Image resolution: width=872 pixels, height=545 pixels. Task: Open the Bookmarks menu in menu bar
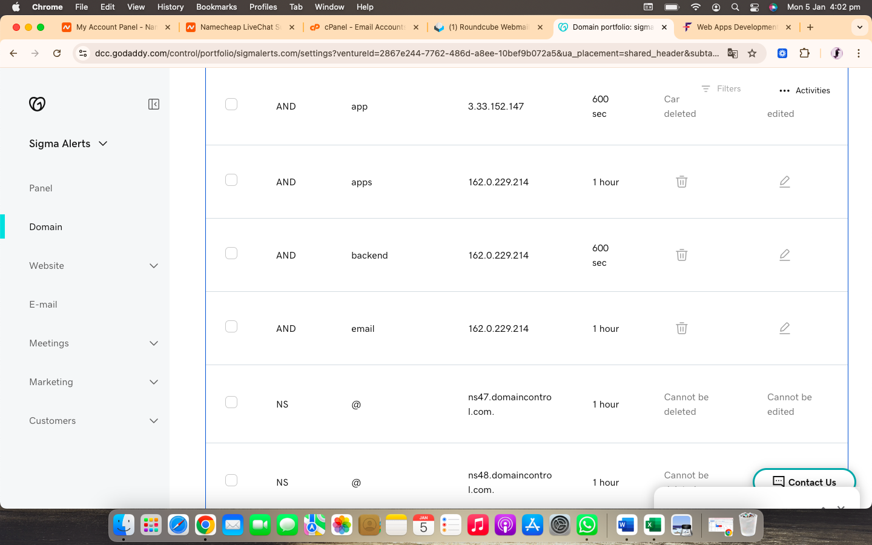click(216, 7)
